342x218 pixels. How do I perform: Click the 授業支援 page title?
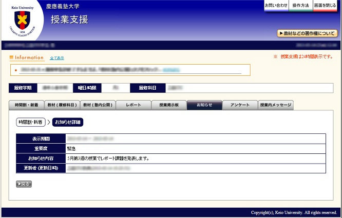pos(69,20)
